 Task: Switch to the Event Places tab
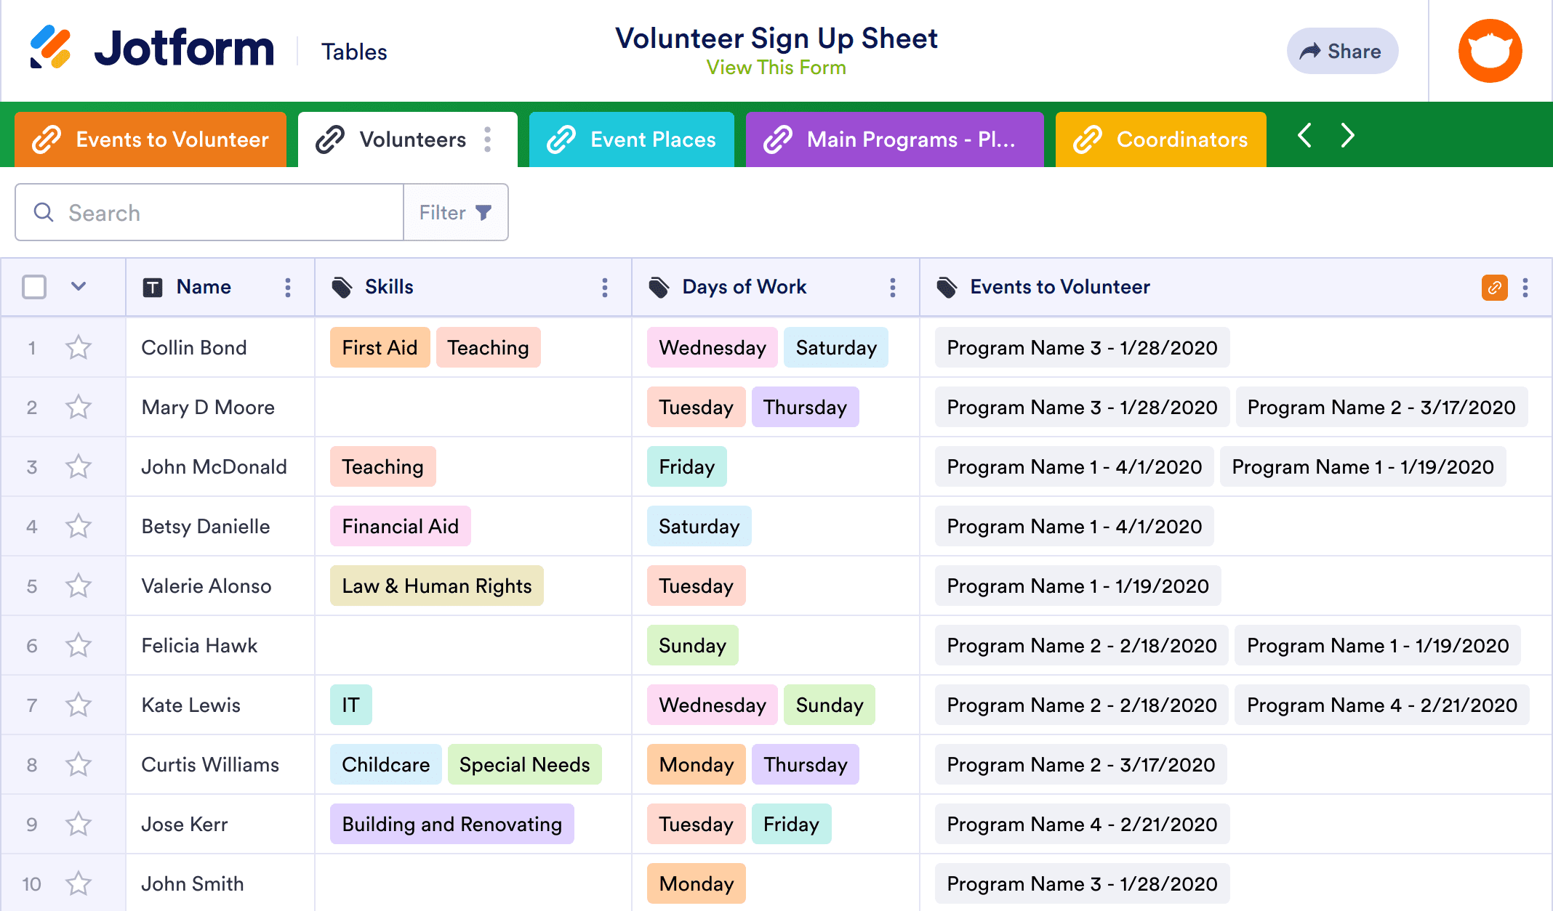(632, 139)
